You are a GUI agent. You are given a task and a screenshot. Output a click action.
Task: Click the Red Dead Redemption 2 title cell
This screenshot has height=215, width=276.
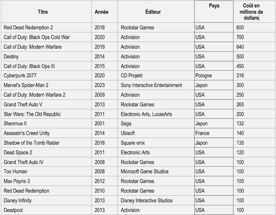pyautogui.click(x=28, y=28)
